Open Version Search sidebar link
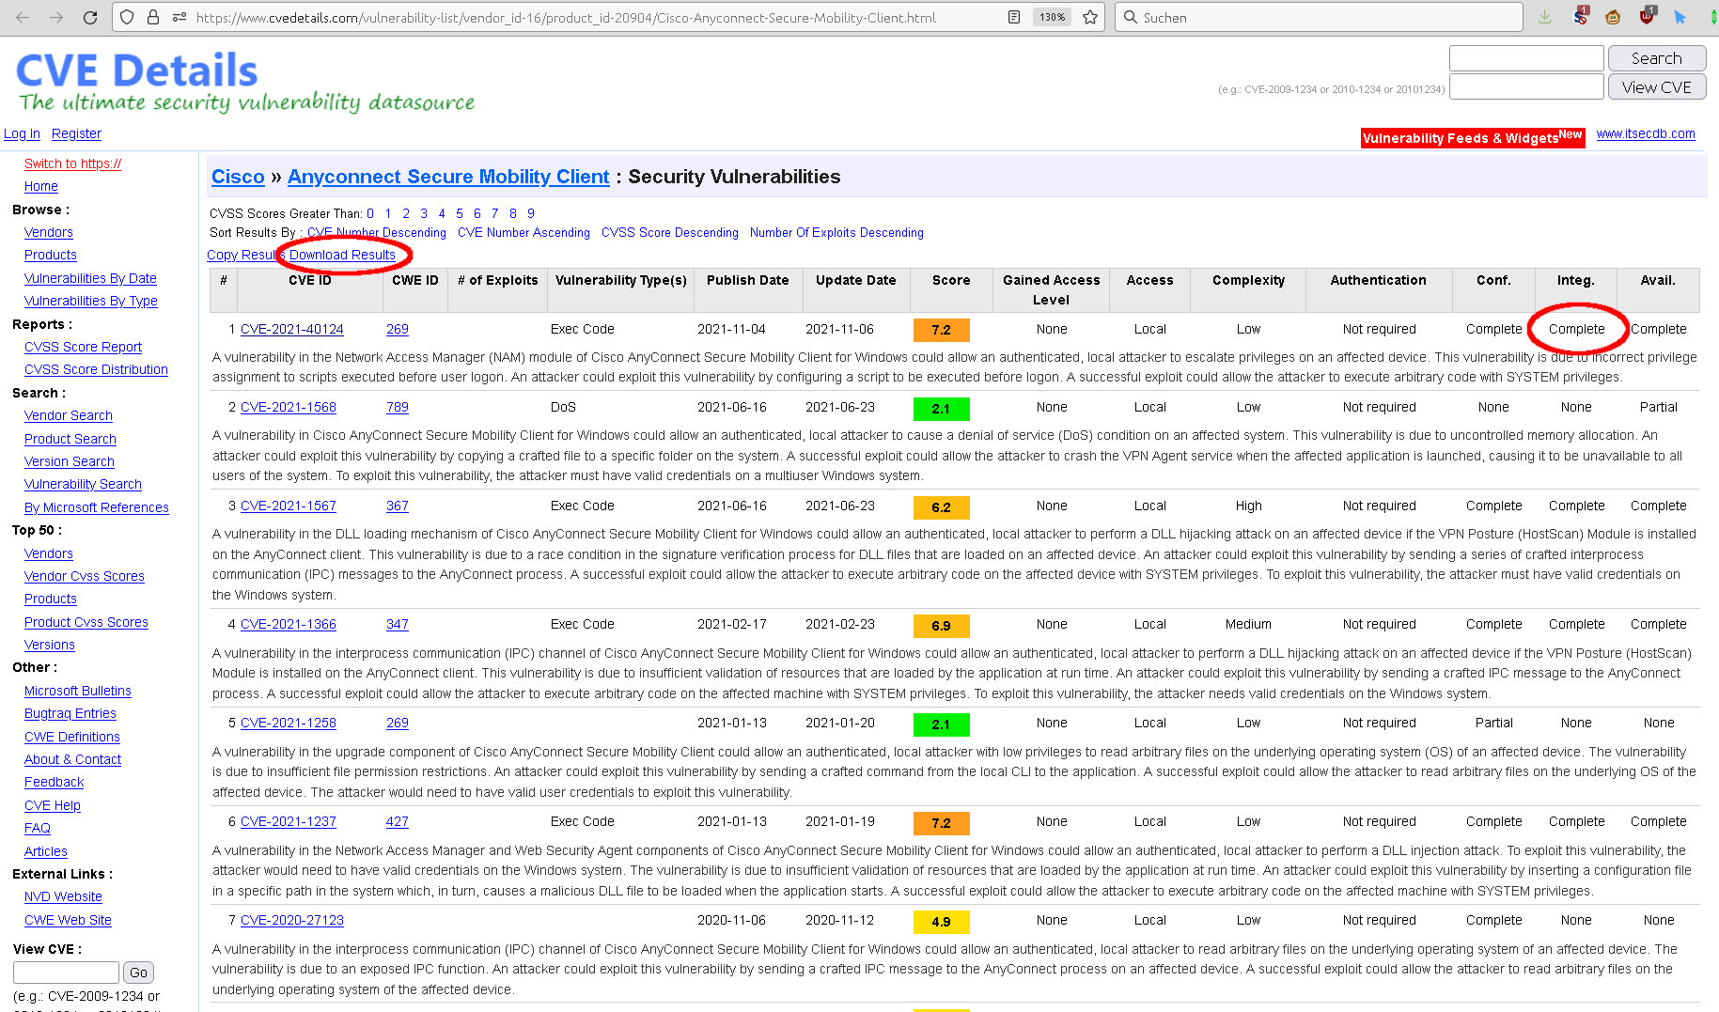The width and height of the screenshot is (1719, 1012). click(x=69, y=461)
